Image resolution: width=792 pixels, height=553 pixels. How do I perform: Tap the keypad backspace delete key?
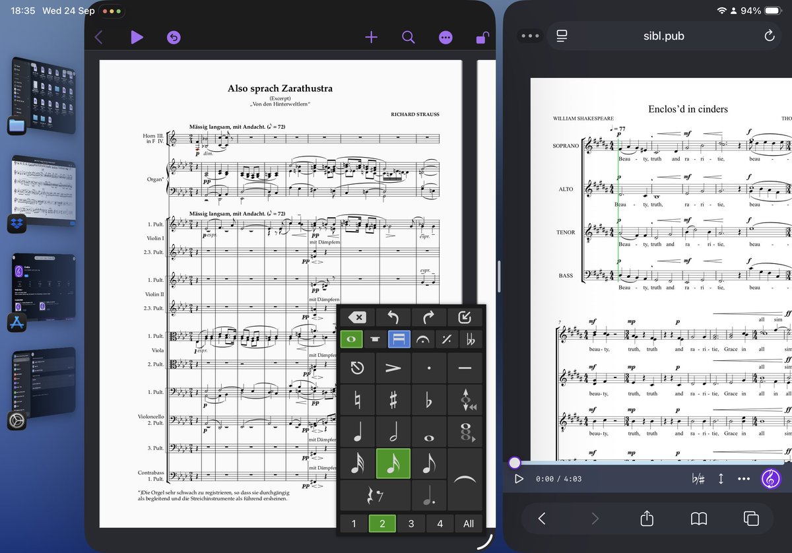(357, 317)
